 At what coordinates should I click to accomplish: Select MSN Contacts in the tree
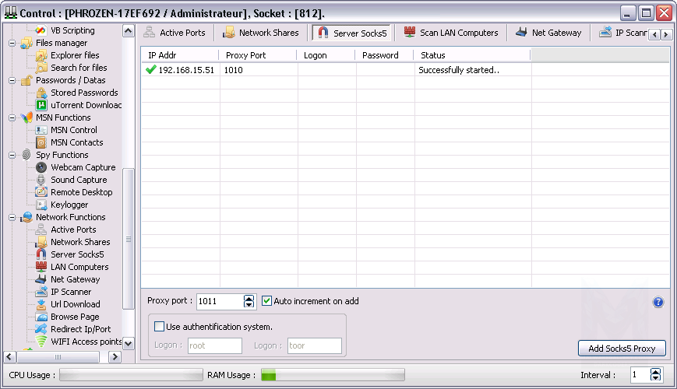coord(76,142)
